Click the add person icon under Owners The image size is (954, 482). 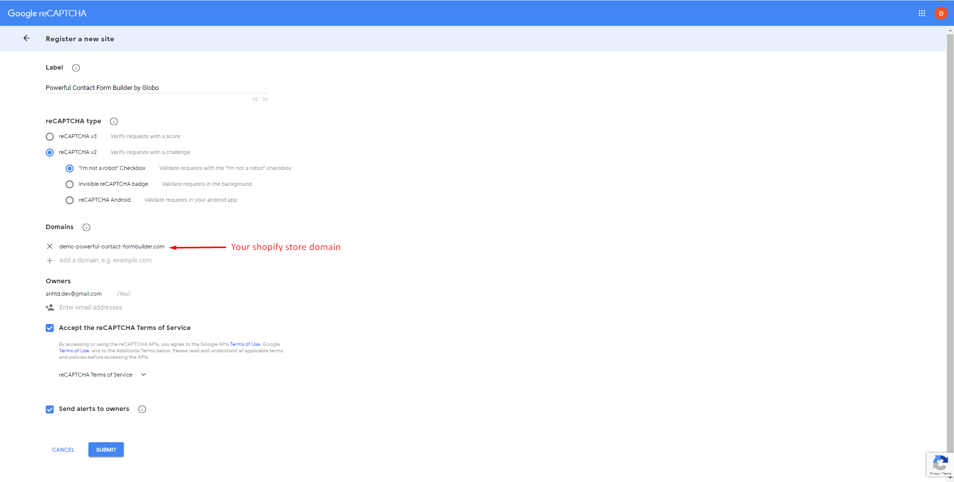[x=50, y=308]
